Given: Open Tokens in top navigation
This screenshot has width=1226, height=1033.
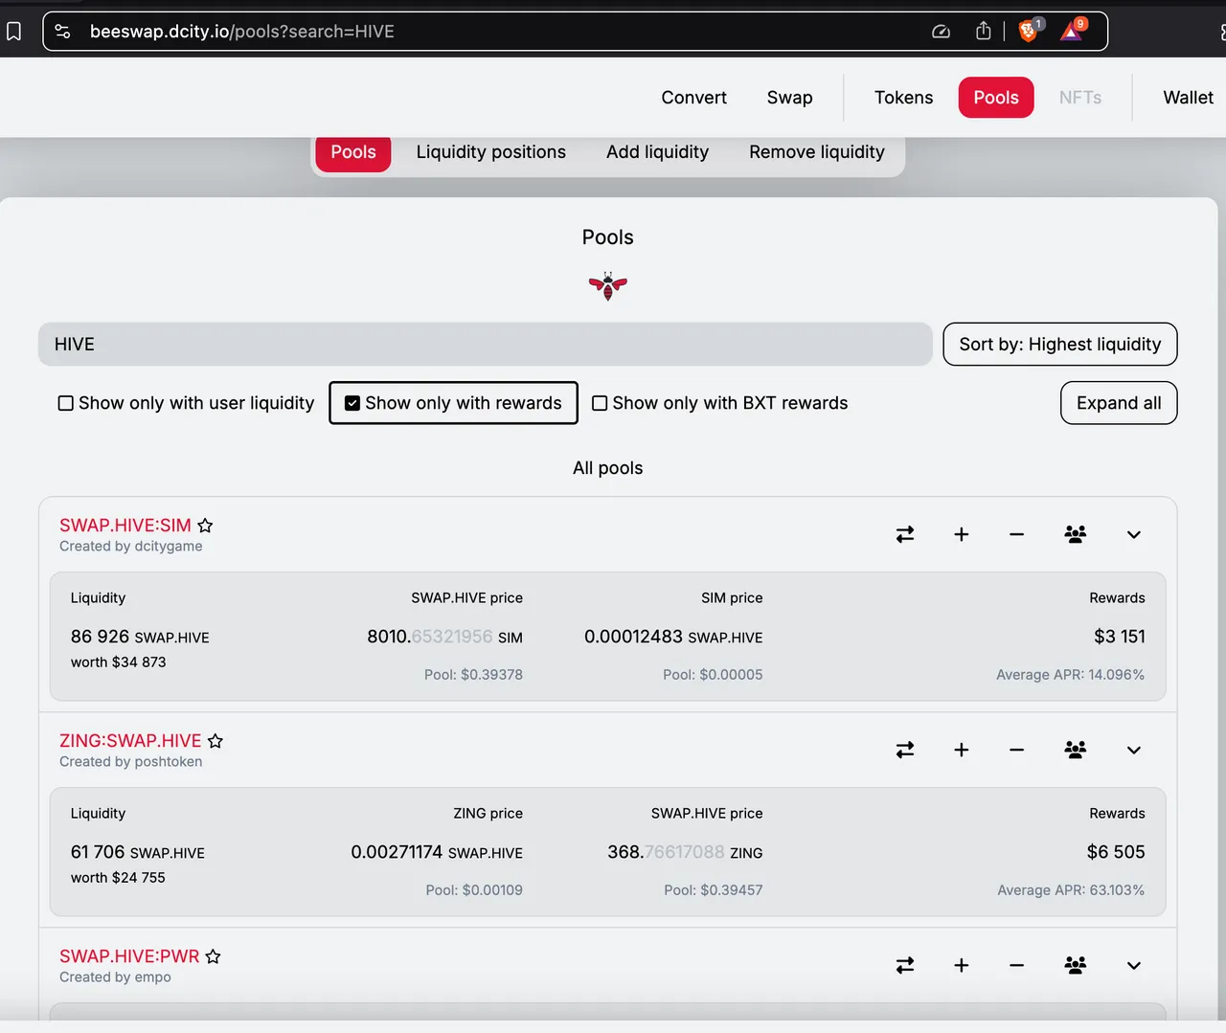Looking at the screenshot, I should (903, 98).
